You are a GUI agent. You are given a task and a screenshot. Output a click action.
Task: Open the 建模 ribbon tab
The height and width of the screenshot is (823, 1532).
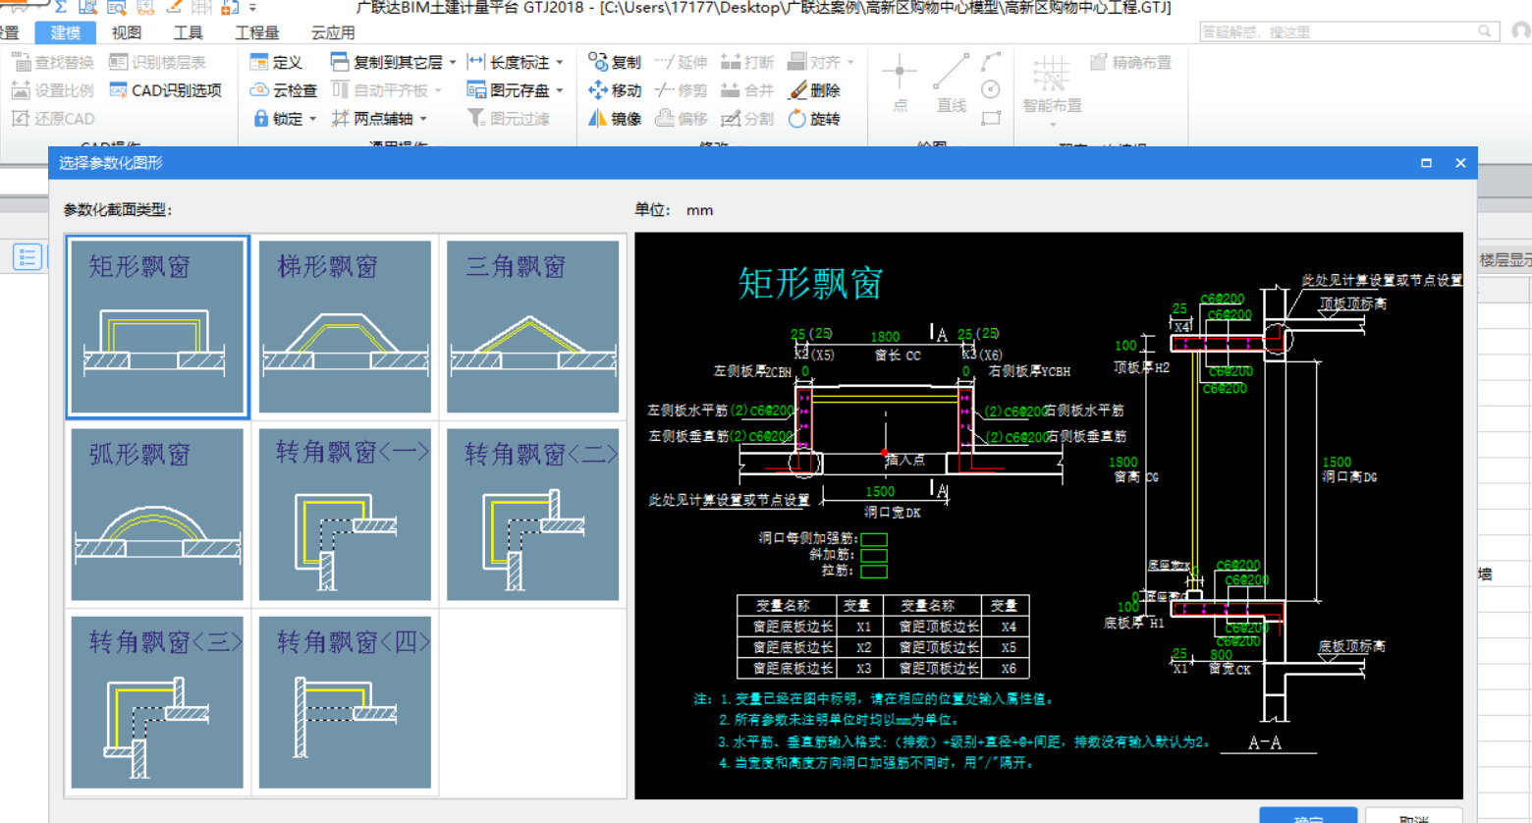point(66,32)
